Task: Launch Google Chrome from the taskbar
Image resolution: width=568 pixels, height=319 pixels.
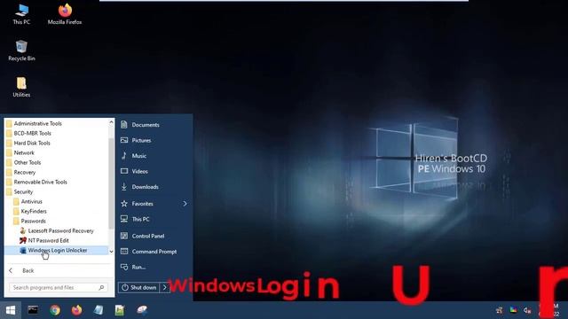Action: (55, 310)
